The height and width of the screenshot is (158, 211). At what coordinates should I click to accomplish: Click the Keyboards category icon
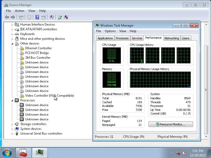pos(17,34)
